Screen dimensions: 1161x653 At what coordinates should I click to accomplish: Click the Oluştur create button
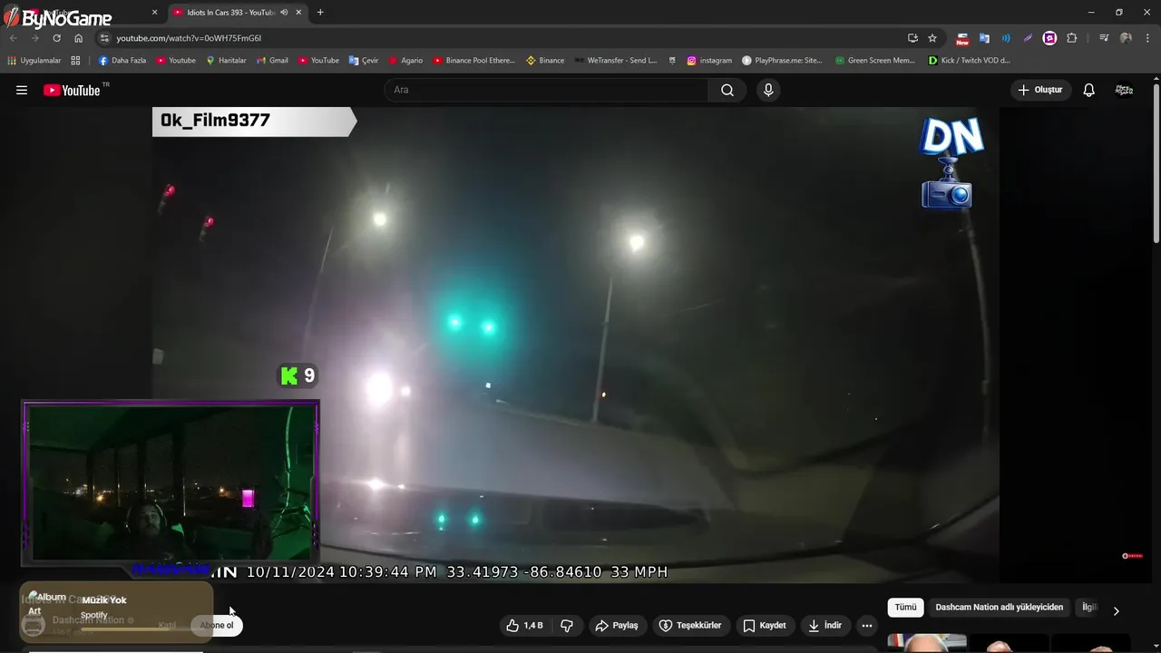click(1041, 90)
